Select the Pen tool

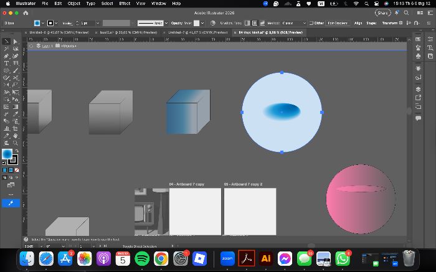click(6, 56)
